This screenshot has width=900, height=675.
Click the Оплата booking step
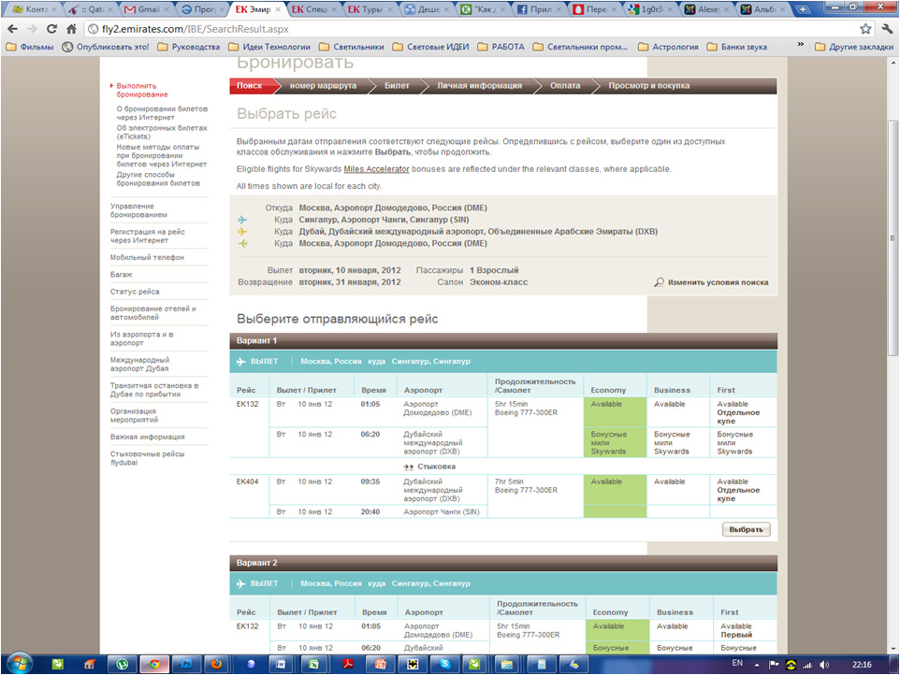tap(565, 85)
